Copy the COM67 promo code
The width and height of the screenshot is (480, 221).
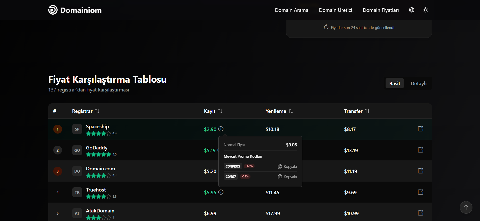coord(287,177)
